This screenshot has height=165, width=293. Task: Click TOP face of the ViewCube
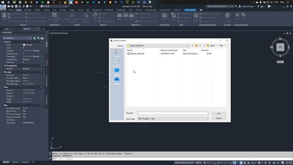(x=280, y=47)
